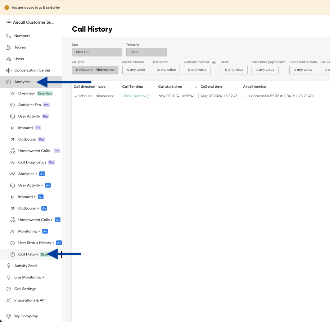
Task: Open the Aircall numbers filter
Action: 136,70
